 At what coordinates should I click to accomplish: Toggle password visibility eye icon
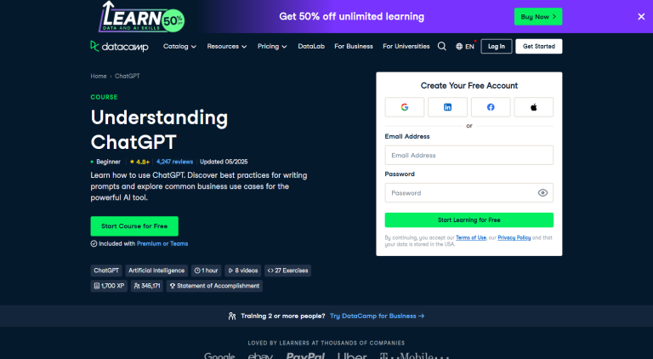tap(542, 193)
